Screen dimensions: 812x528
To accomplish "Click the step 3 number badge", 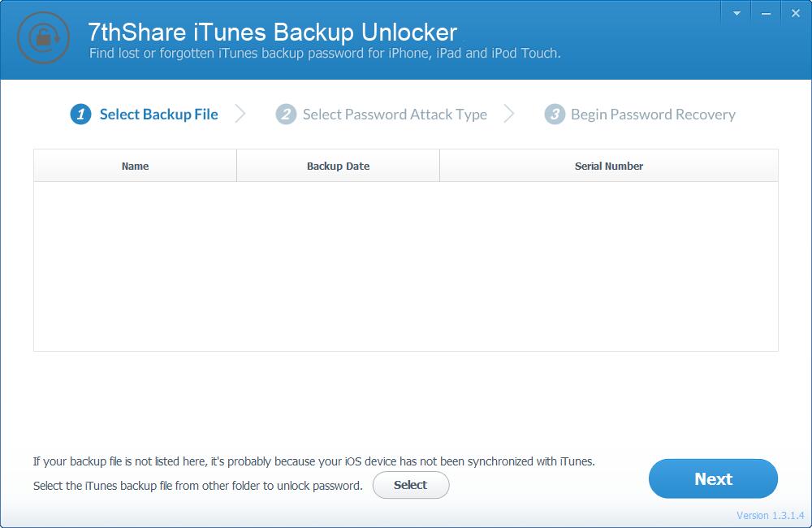I will pyautogui.click(x=554, y=115).
